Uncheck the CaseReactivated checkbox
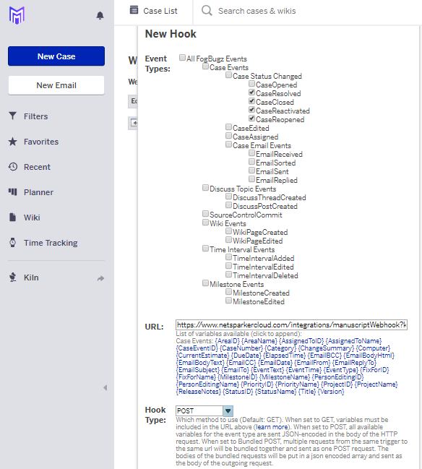 pos(251,109)
